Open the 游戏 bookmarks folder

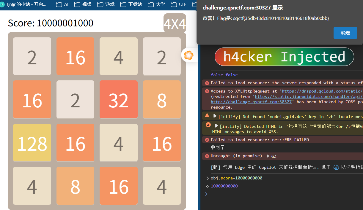coord(106,4)
